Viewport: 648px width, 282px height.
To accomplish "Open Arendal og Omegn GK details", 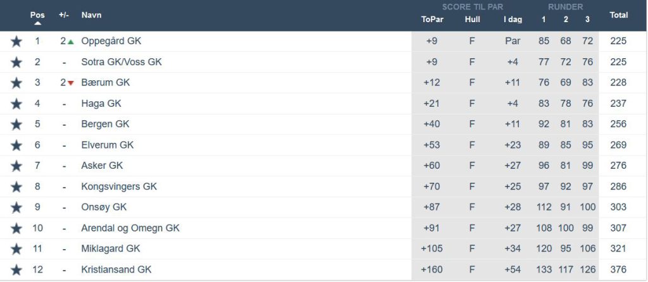I will coord(130,228).
